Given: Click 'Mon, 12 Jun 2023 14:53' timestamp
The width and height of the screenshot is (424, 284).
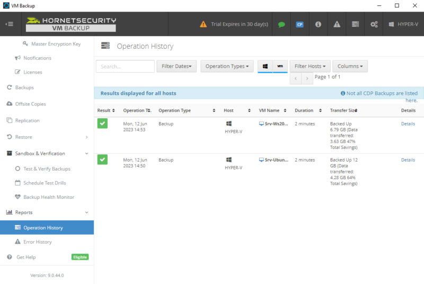Looking at the screenshot, I should 135,127.
